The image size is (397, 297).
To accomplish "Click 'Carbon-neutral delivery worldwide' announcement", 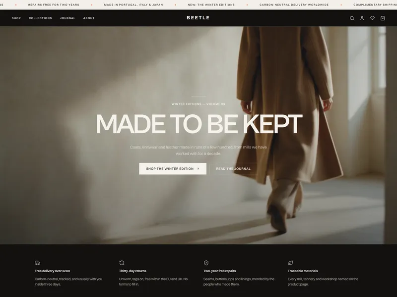I will (294, 5).
